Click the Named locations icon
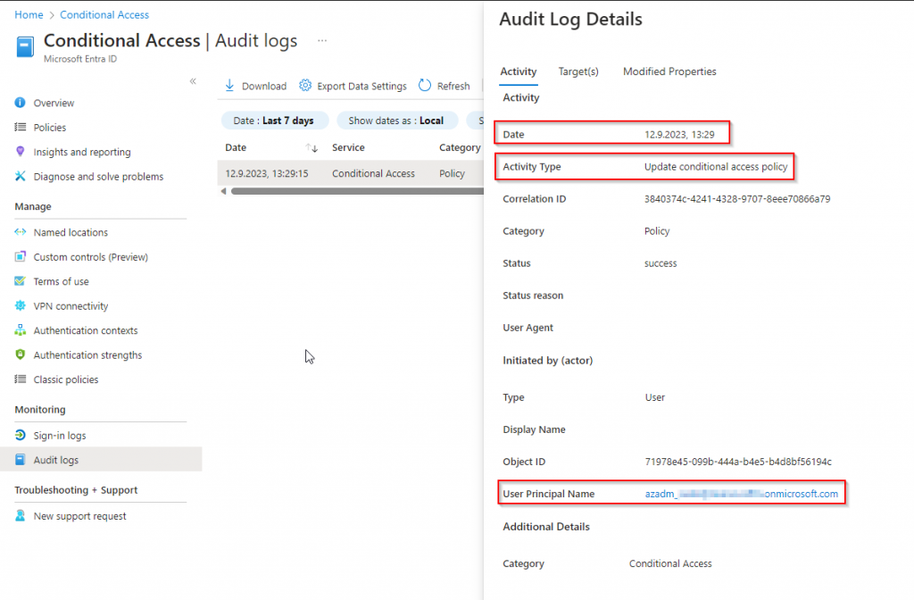The width and height of the screenshot is (914, 600). click(21, 232)
